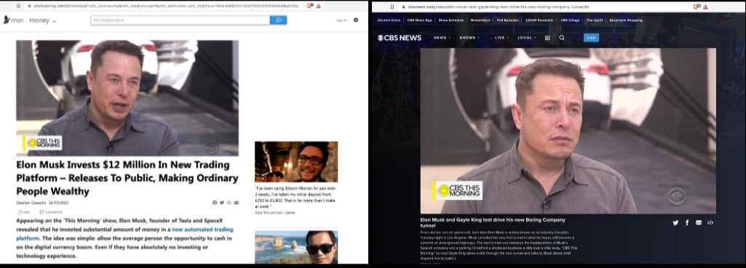This screenshot has height=268, width=746.
Task: Click Brave rewards triangle icon in right browser
Action: (705, 7)
